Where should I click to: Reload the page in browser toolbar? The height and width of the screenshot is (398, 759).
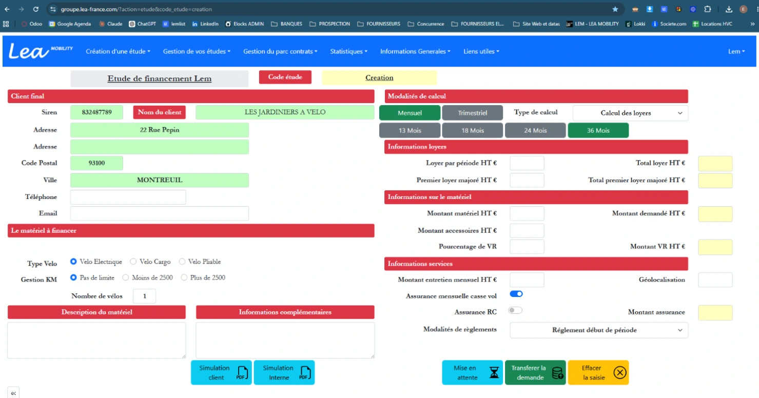[35, 9]
